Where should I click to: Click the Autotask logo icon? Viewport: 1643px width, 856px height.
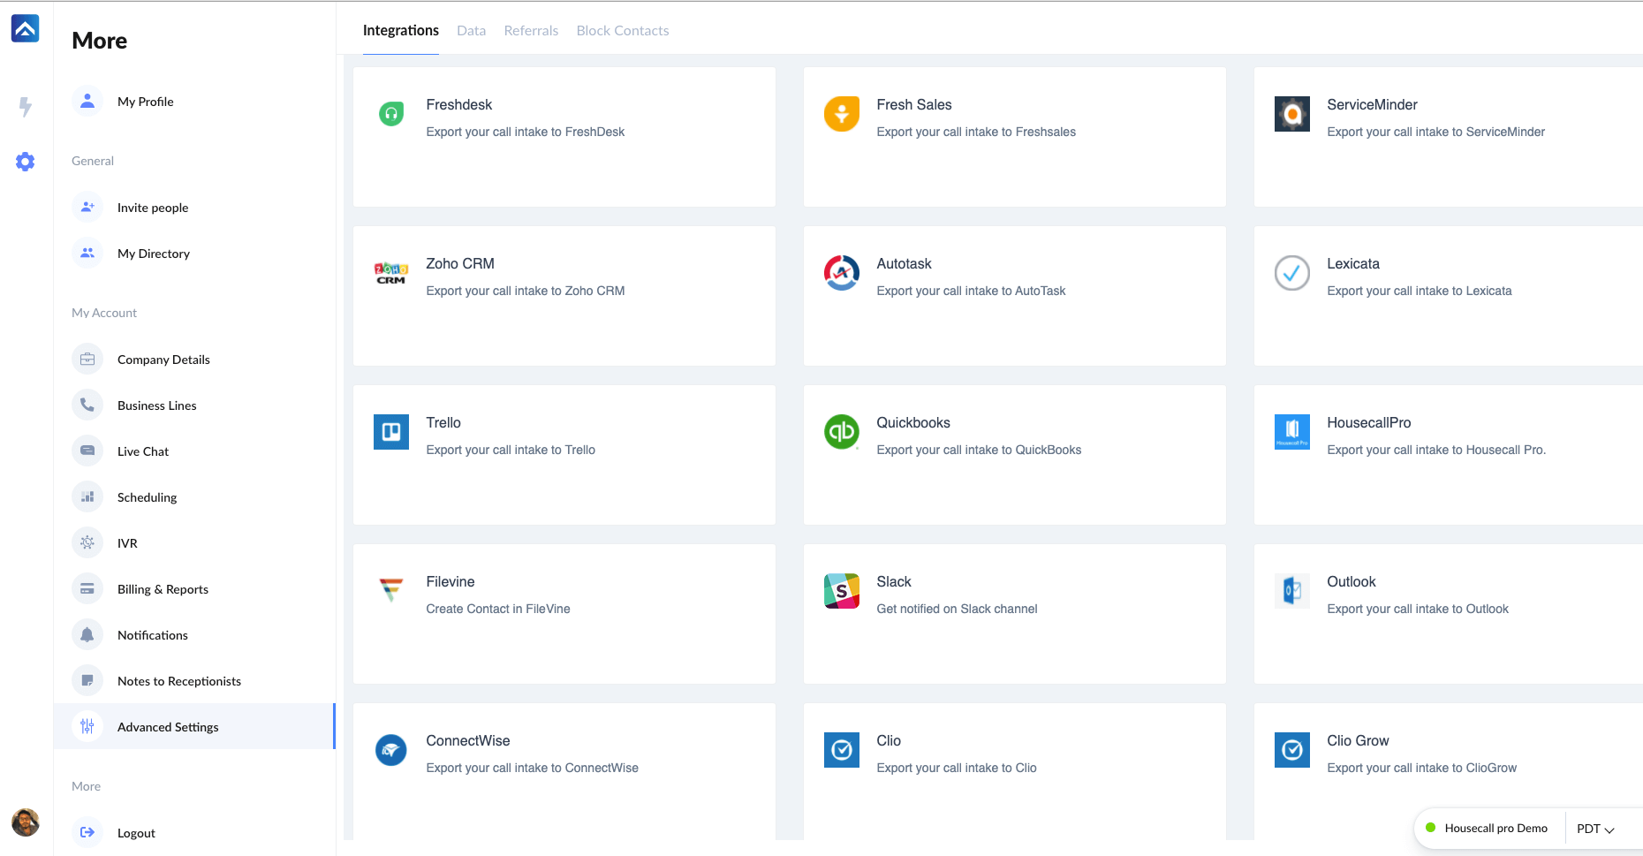(842, 273)
